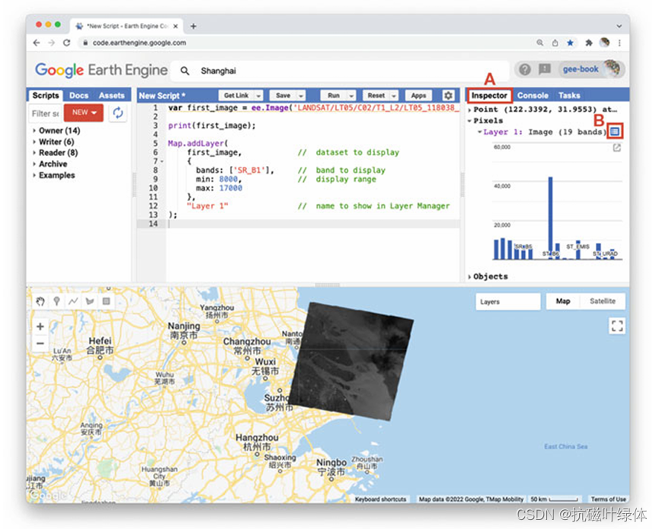Expand the Owner (14) folder

[x=34, y=131]
